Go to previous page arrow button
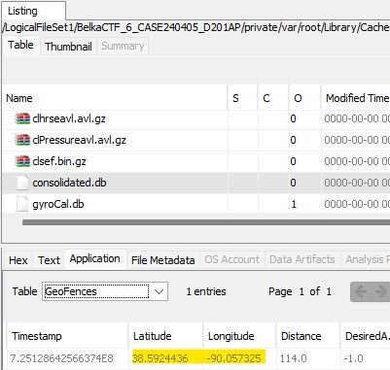The width and height of the screenshot is (390, 370). [x=360, y=291]
